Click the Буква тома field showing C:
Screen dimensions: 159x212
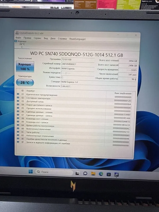(78, 77)
